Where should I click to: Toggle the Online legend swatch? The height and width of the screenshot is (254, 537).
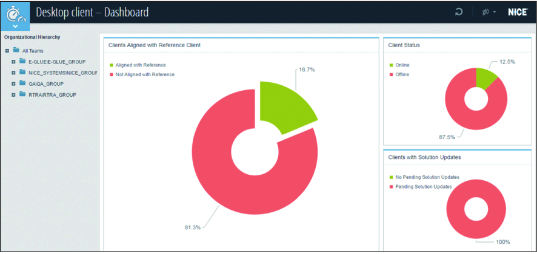coord(392,65)
